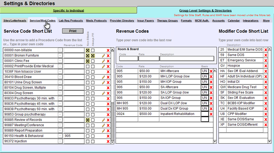Edit the 90889 Report Preparation entry
Image resolution: width=274 pixels, height=153 pixels.
[103, 131]
